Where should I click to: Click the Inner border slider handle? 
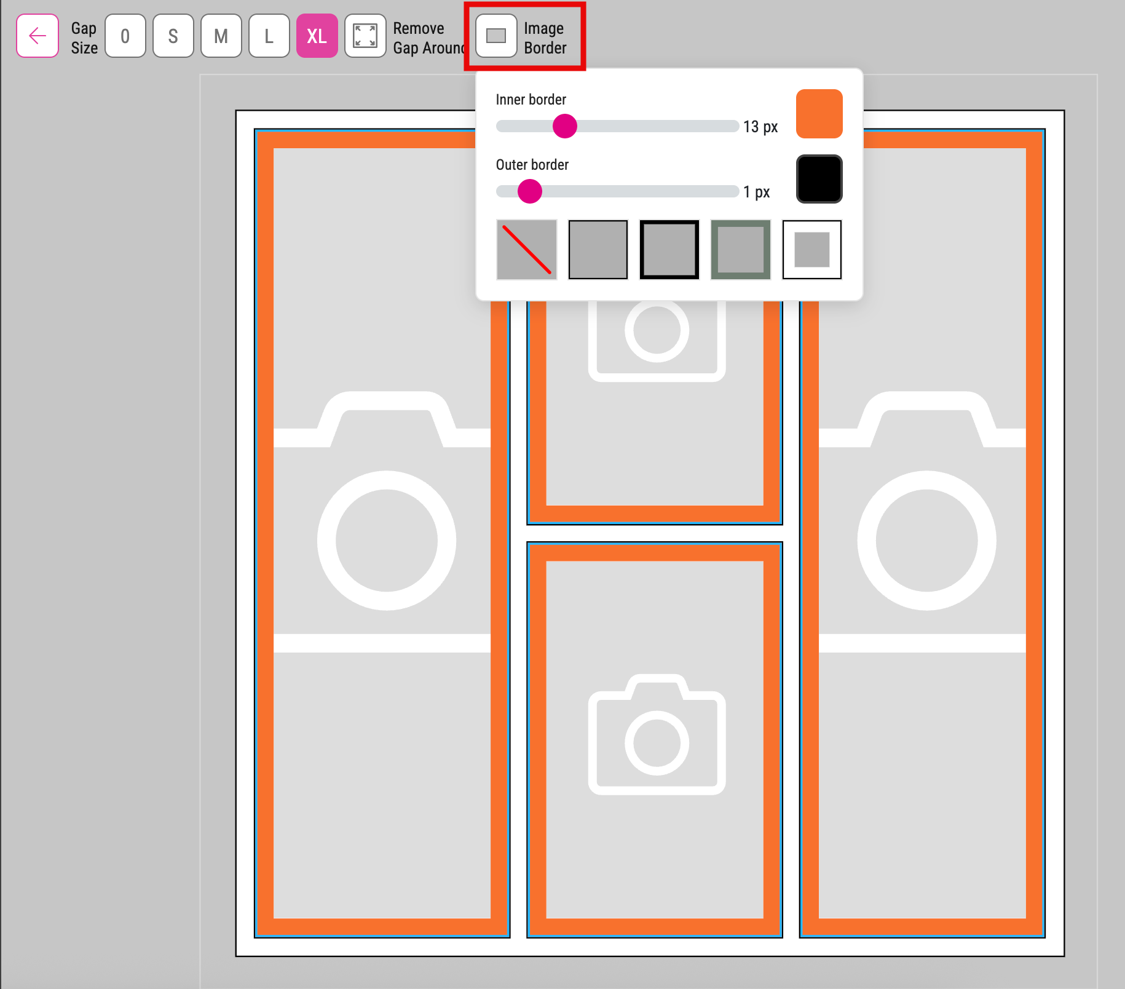pyautogui.click(x=565, y=126)
